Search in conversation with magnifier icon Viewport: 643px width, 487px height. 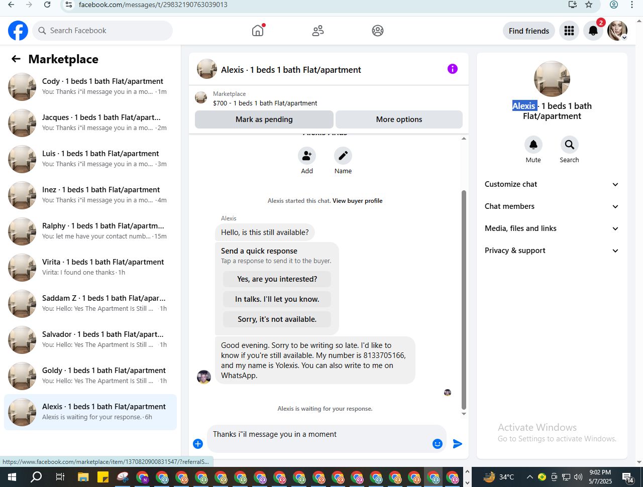[570, 145]
